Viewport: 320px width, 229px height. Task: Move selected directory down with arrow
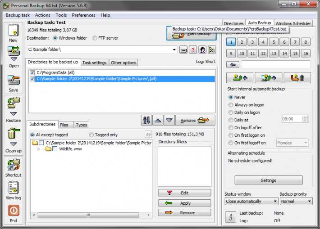(169, 120)
